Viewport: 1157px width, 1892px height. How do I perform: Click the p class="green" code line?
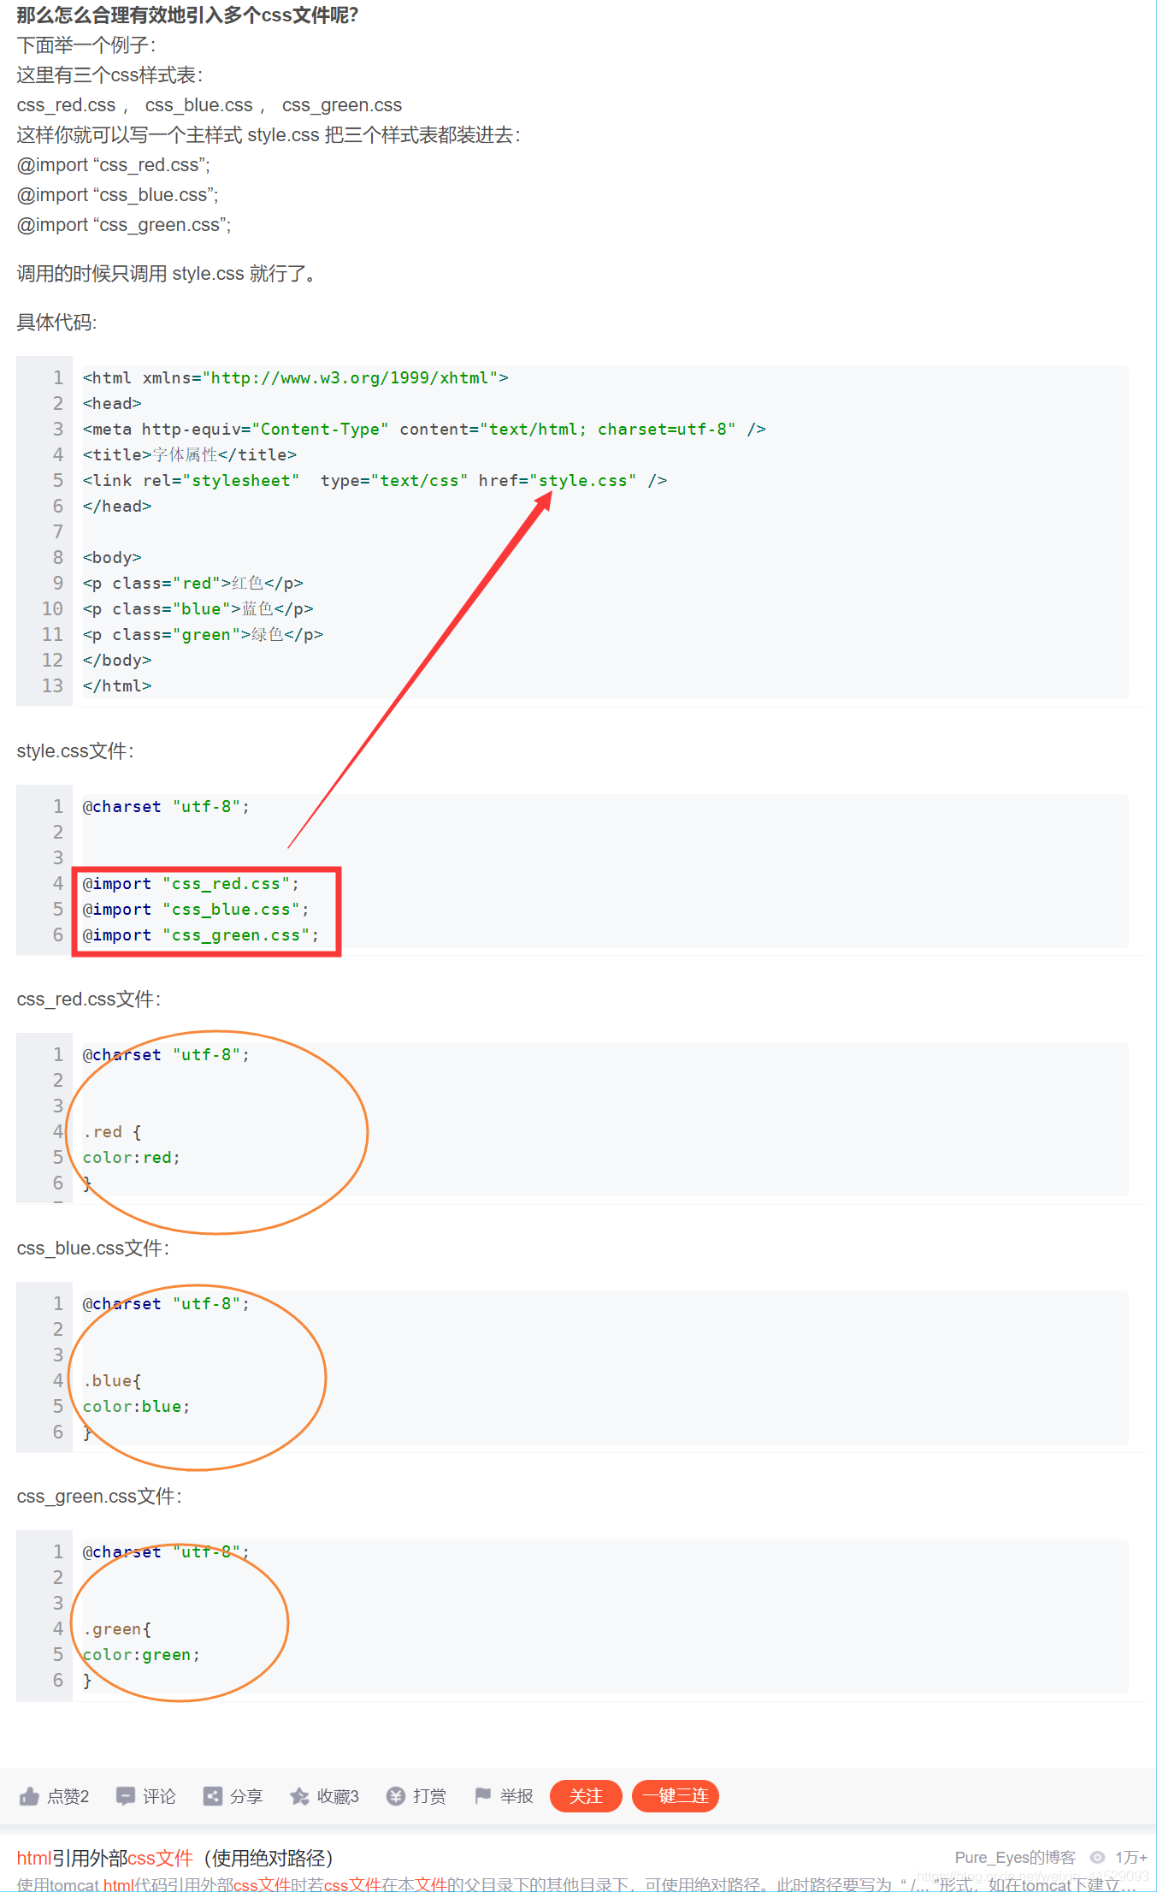203,635
